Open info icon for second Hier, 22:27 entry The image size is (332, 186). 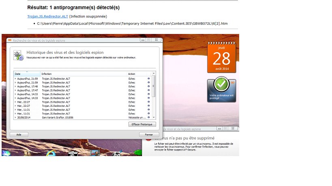click(x=149, y=106)
